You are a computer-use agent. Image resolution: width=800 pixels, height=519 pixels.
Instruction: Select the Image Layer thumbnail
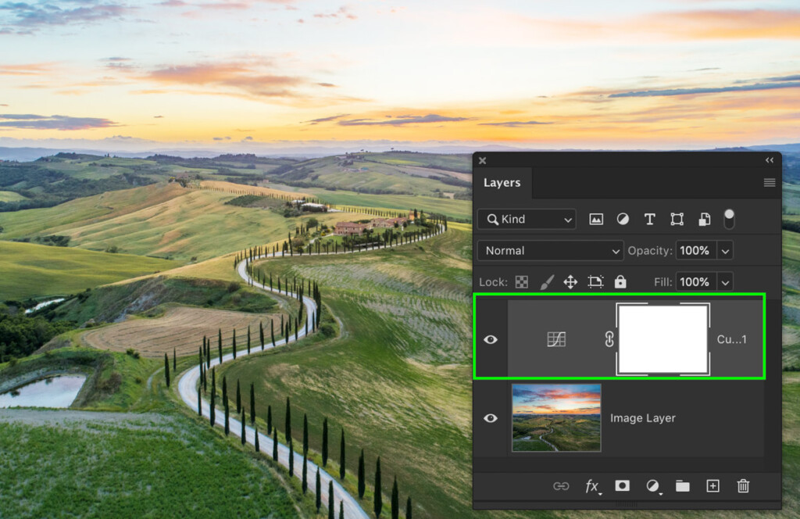click(x=556, y=418)
